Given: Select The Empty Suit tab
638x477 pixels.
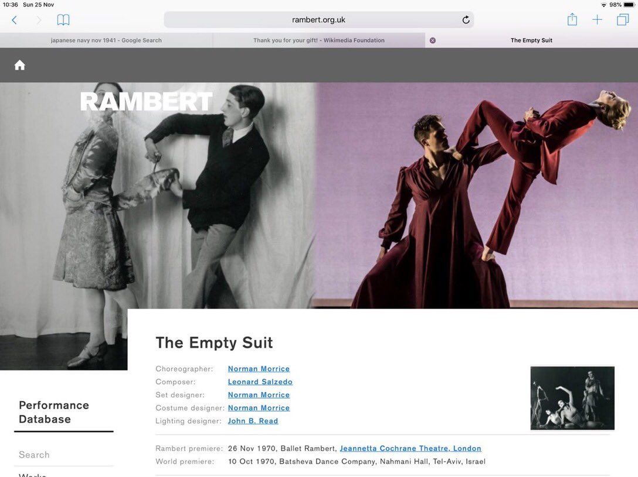Looking at the screenshot, I should point(531,40).
